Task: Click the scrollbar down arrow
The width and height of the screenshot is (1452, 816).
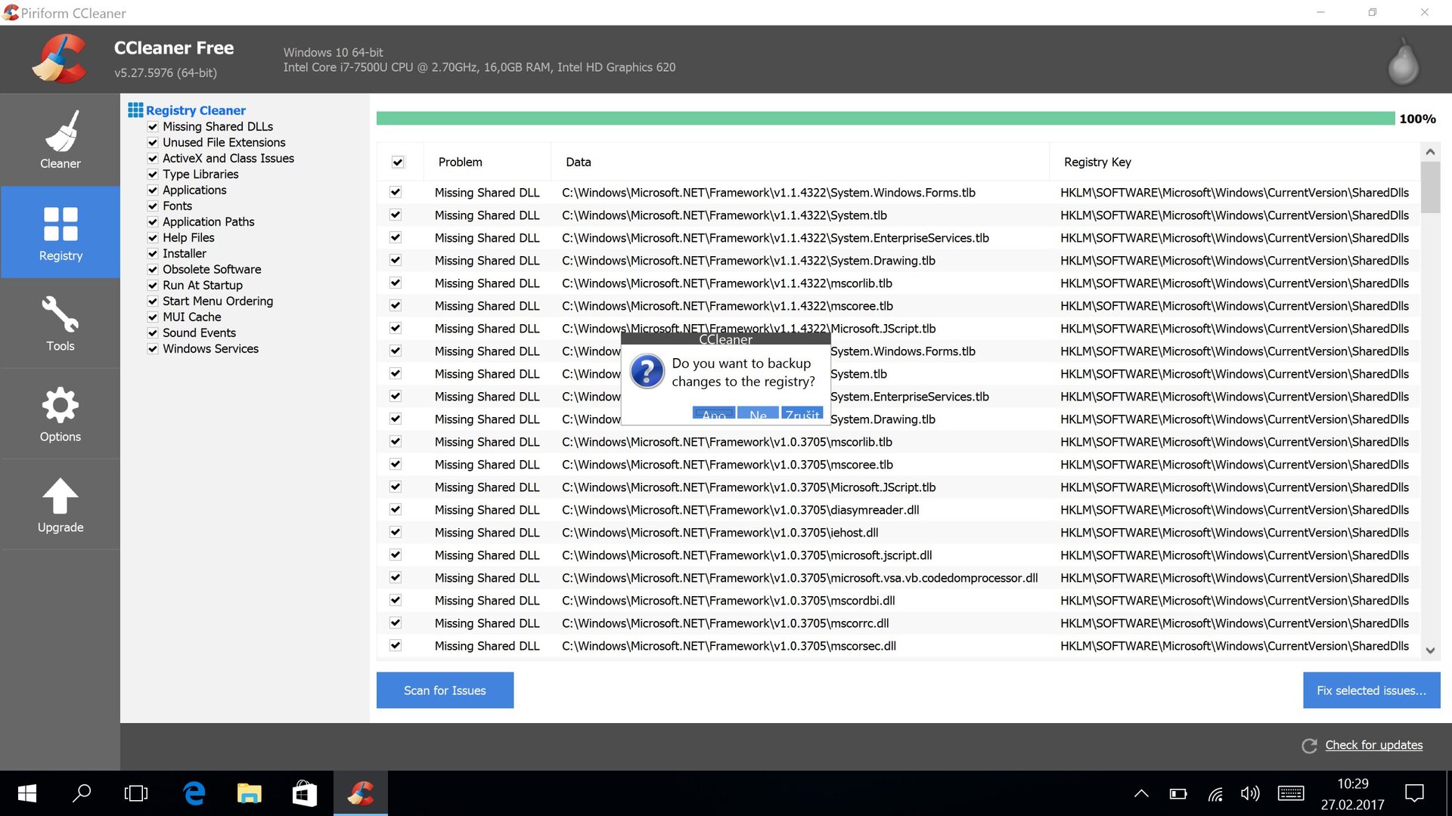Action: click(1430, 650)
